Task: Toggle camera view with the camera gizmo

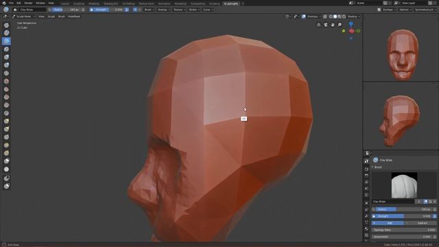Action: pyautogui.click(x=325, y=25)
